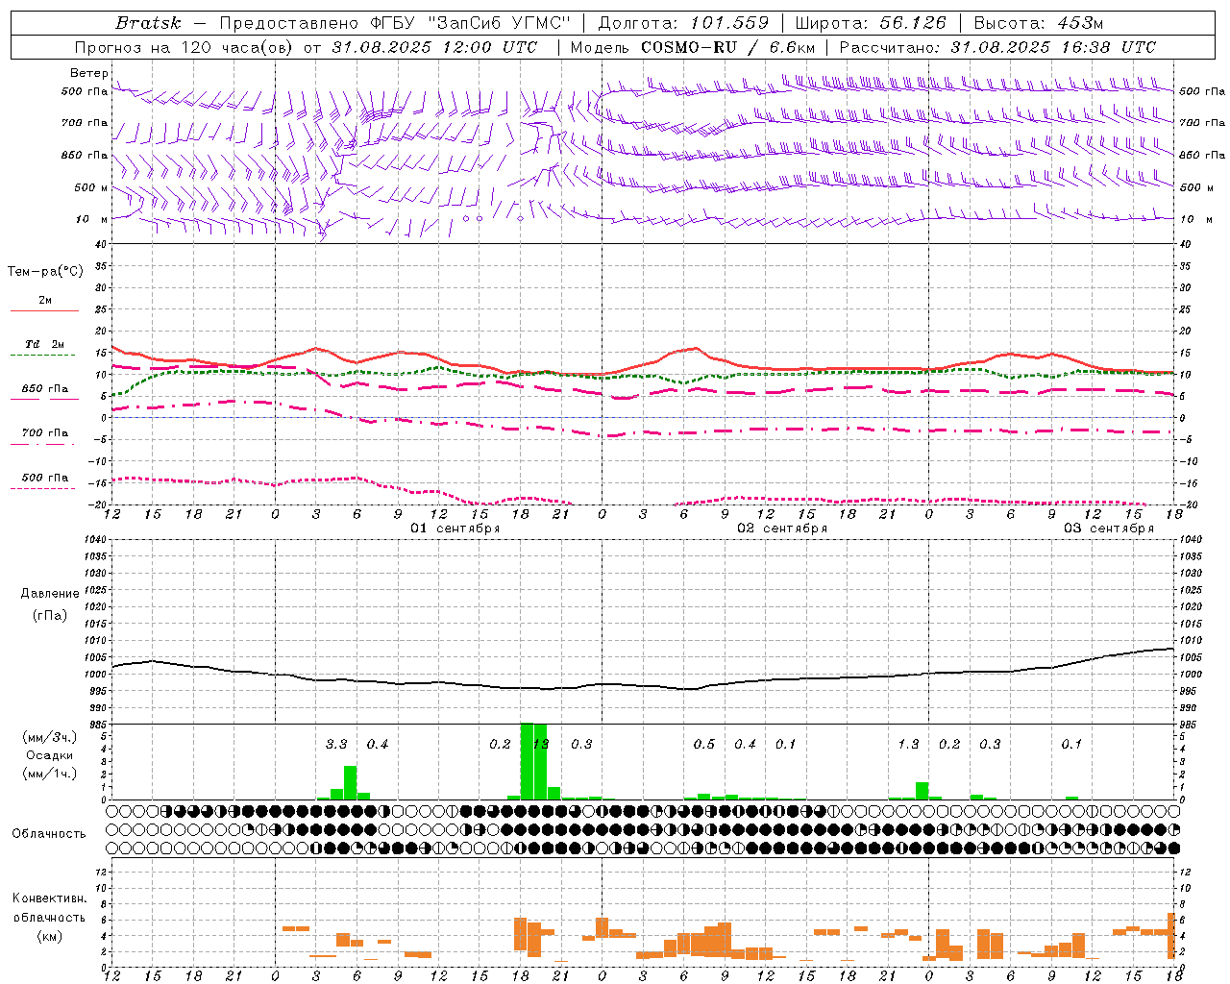The image size is (1230, 984).
Task: Click the "(гПа)" unit under Давление
Action: click(x=50, y=615)
